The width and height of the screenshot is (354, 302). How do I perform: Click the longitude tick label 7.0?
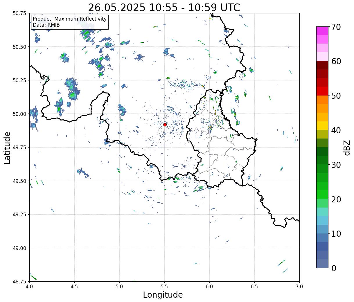click(x=299, y=287)
